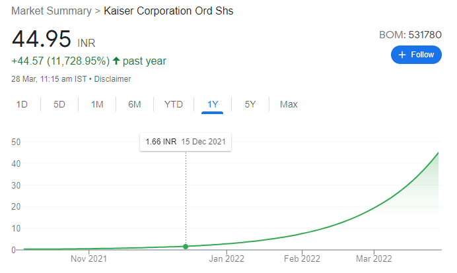Choose the 6M range tab
The height and width of the screenshot is (273, 457).
[x=135, y=104]
